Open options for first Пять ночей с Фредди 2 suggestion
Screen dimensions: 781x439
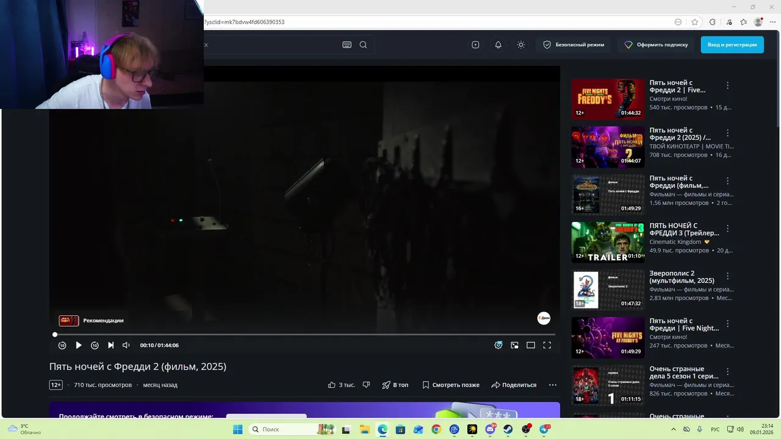(x=727, y=85)
